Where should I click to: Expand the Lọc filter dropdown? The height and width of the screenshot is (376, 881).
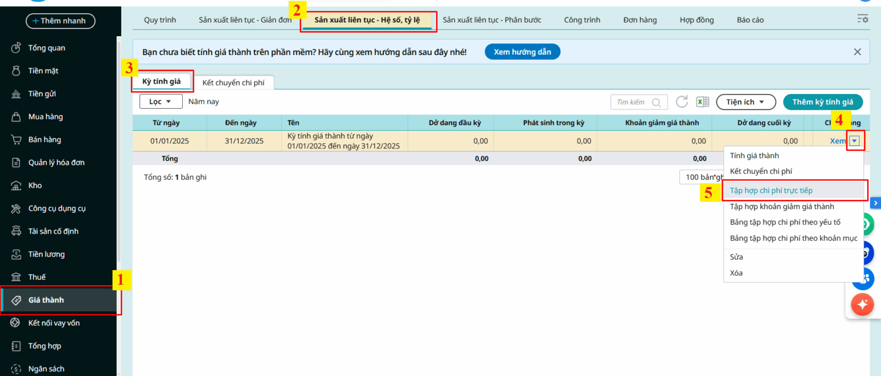point(160,102)
